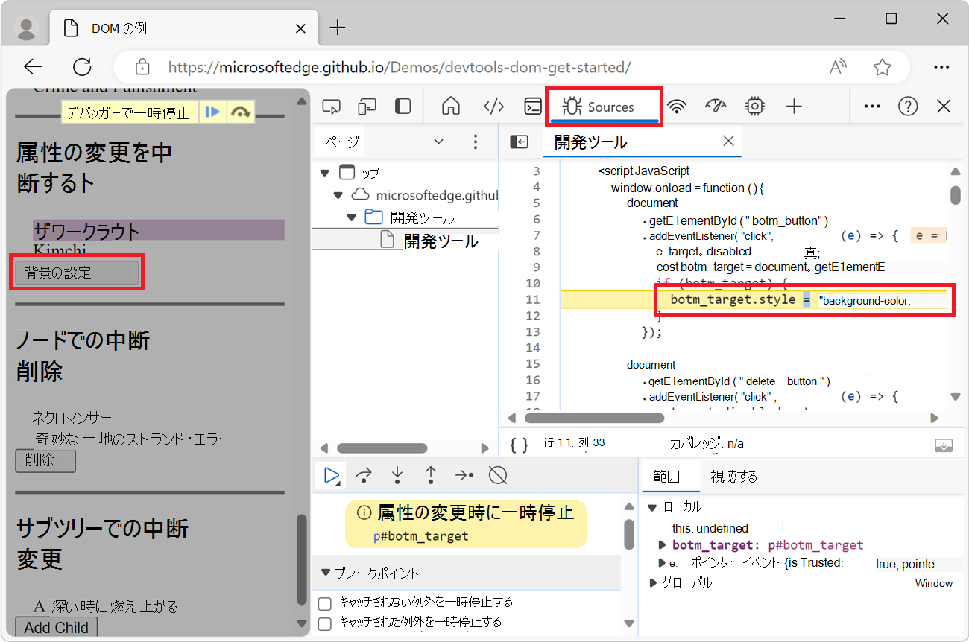Open the browser profile avatar
The width and height of the screenshot is (969, 642).
click(x=27, y=28)
